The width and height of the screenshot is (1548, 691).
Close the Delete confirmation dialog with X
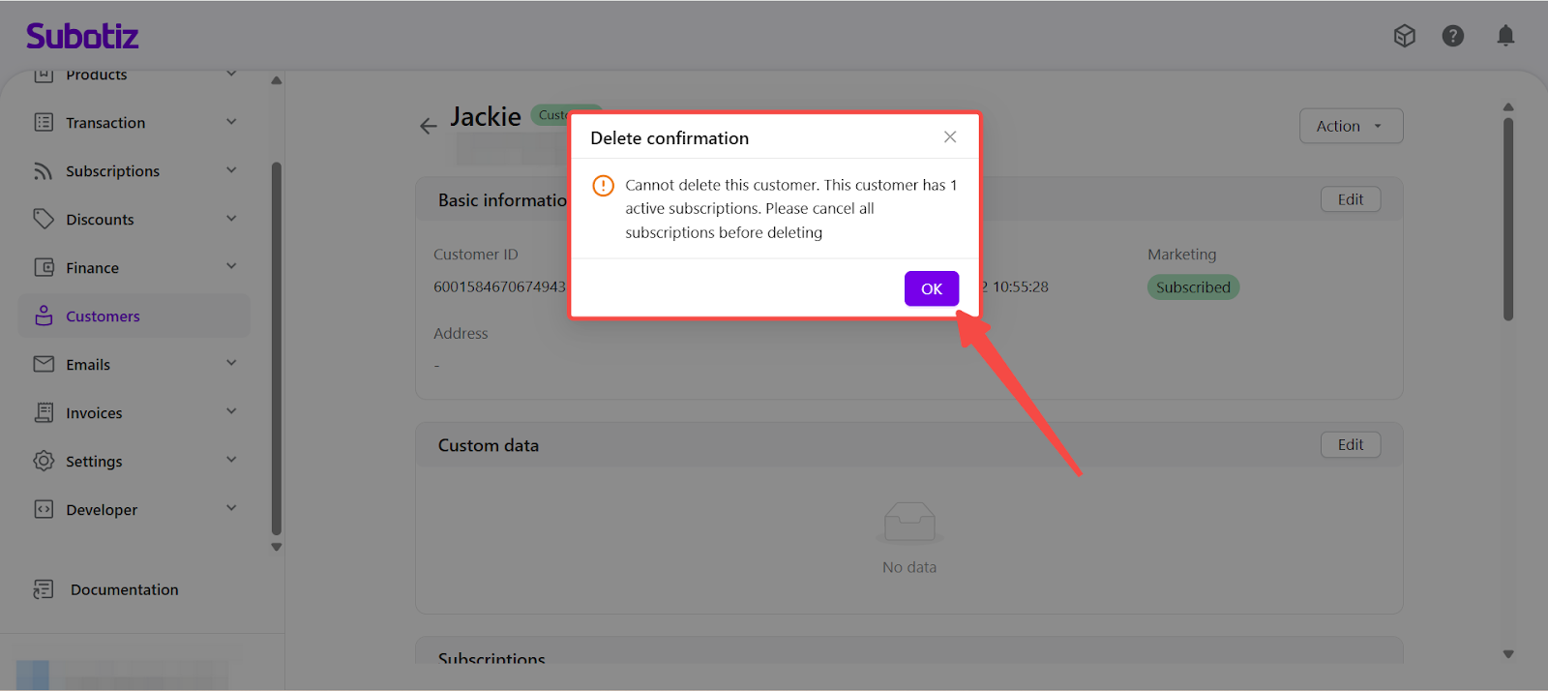(x=950, y=137)
